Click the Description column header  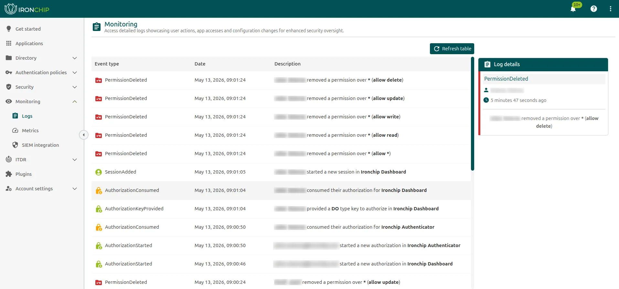[x=287, y=64]
